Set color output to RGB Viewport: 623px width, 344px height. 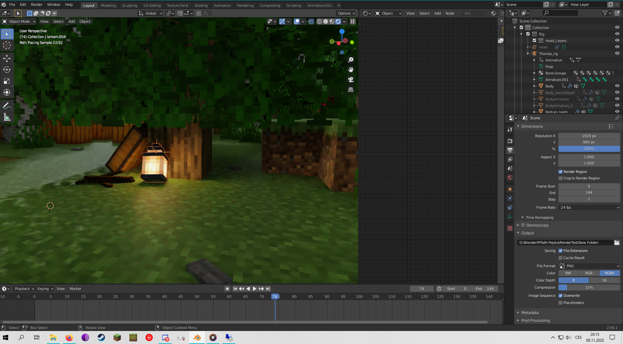pyautogui.click(x=589, y=273)
